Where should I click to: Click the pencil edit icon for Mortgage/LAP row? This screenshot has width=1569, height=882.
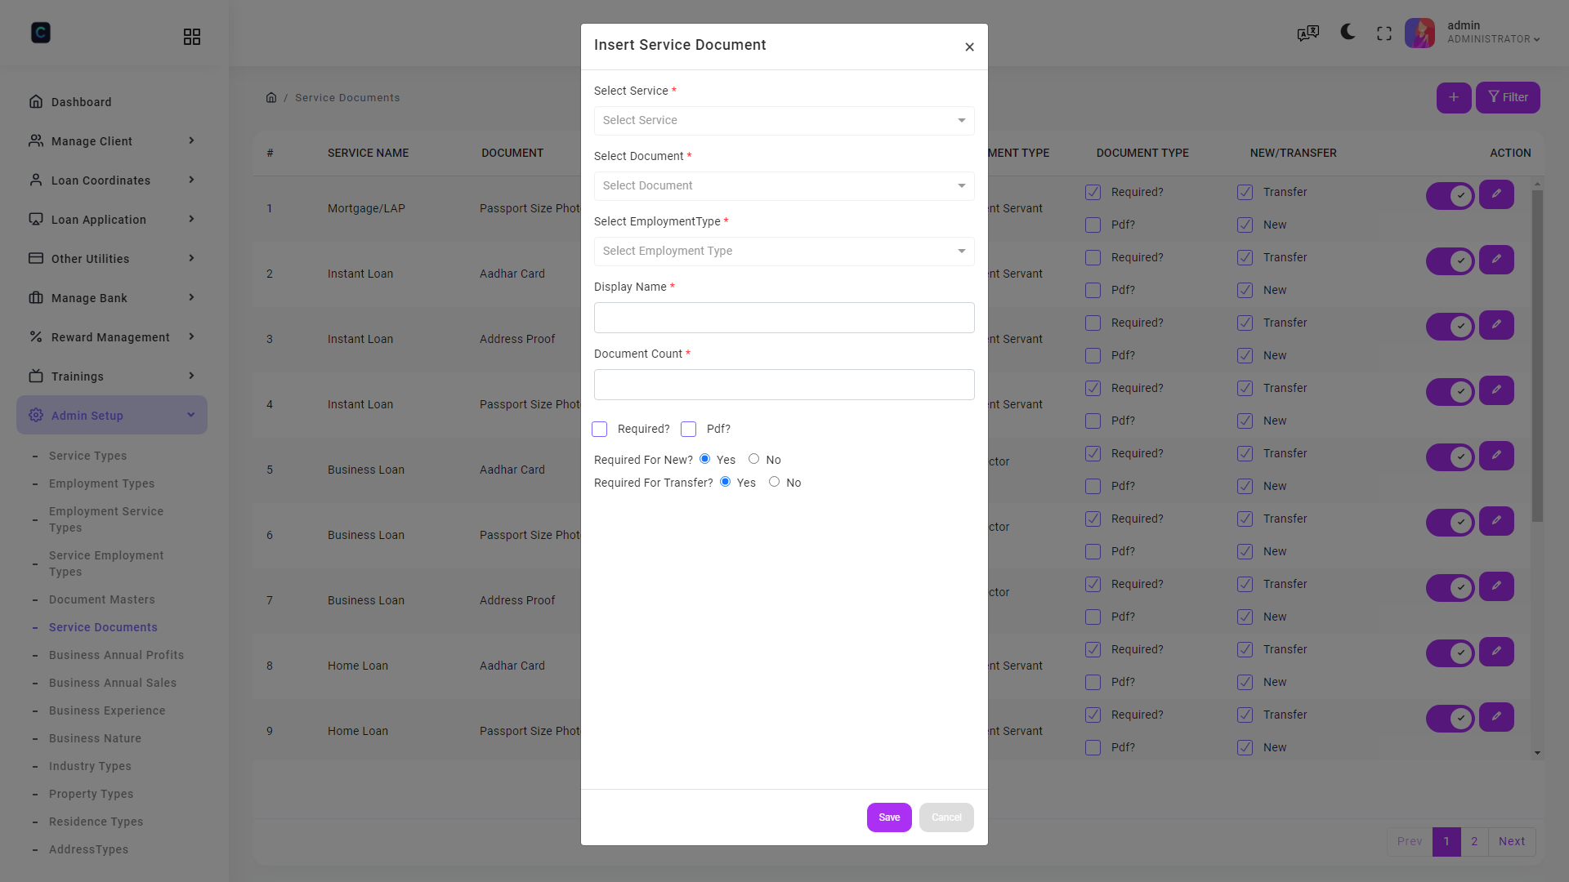[1496, 194]
